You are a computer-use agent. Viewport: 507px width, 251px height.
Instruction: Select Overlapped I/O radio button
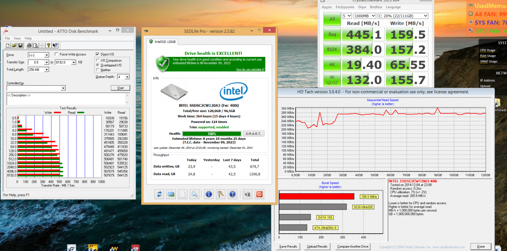98,65
